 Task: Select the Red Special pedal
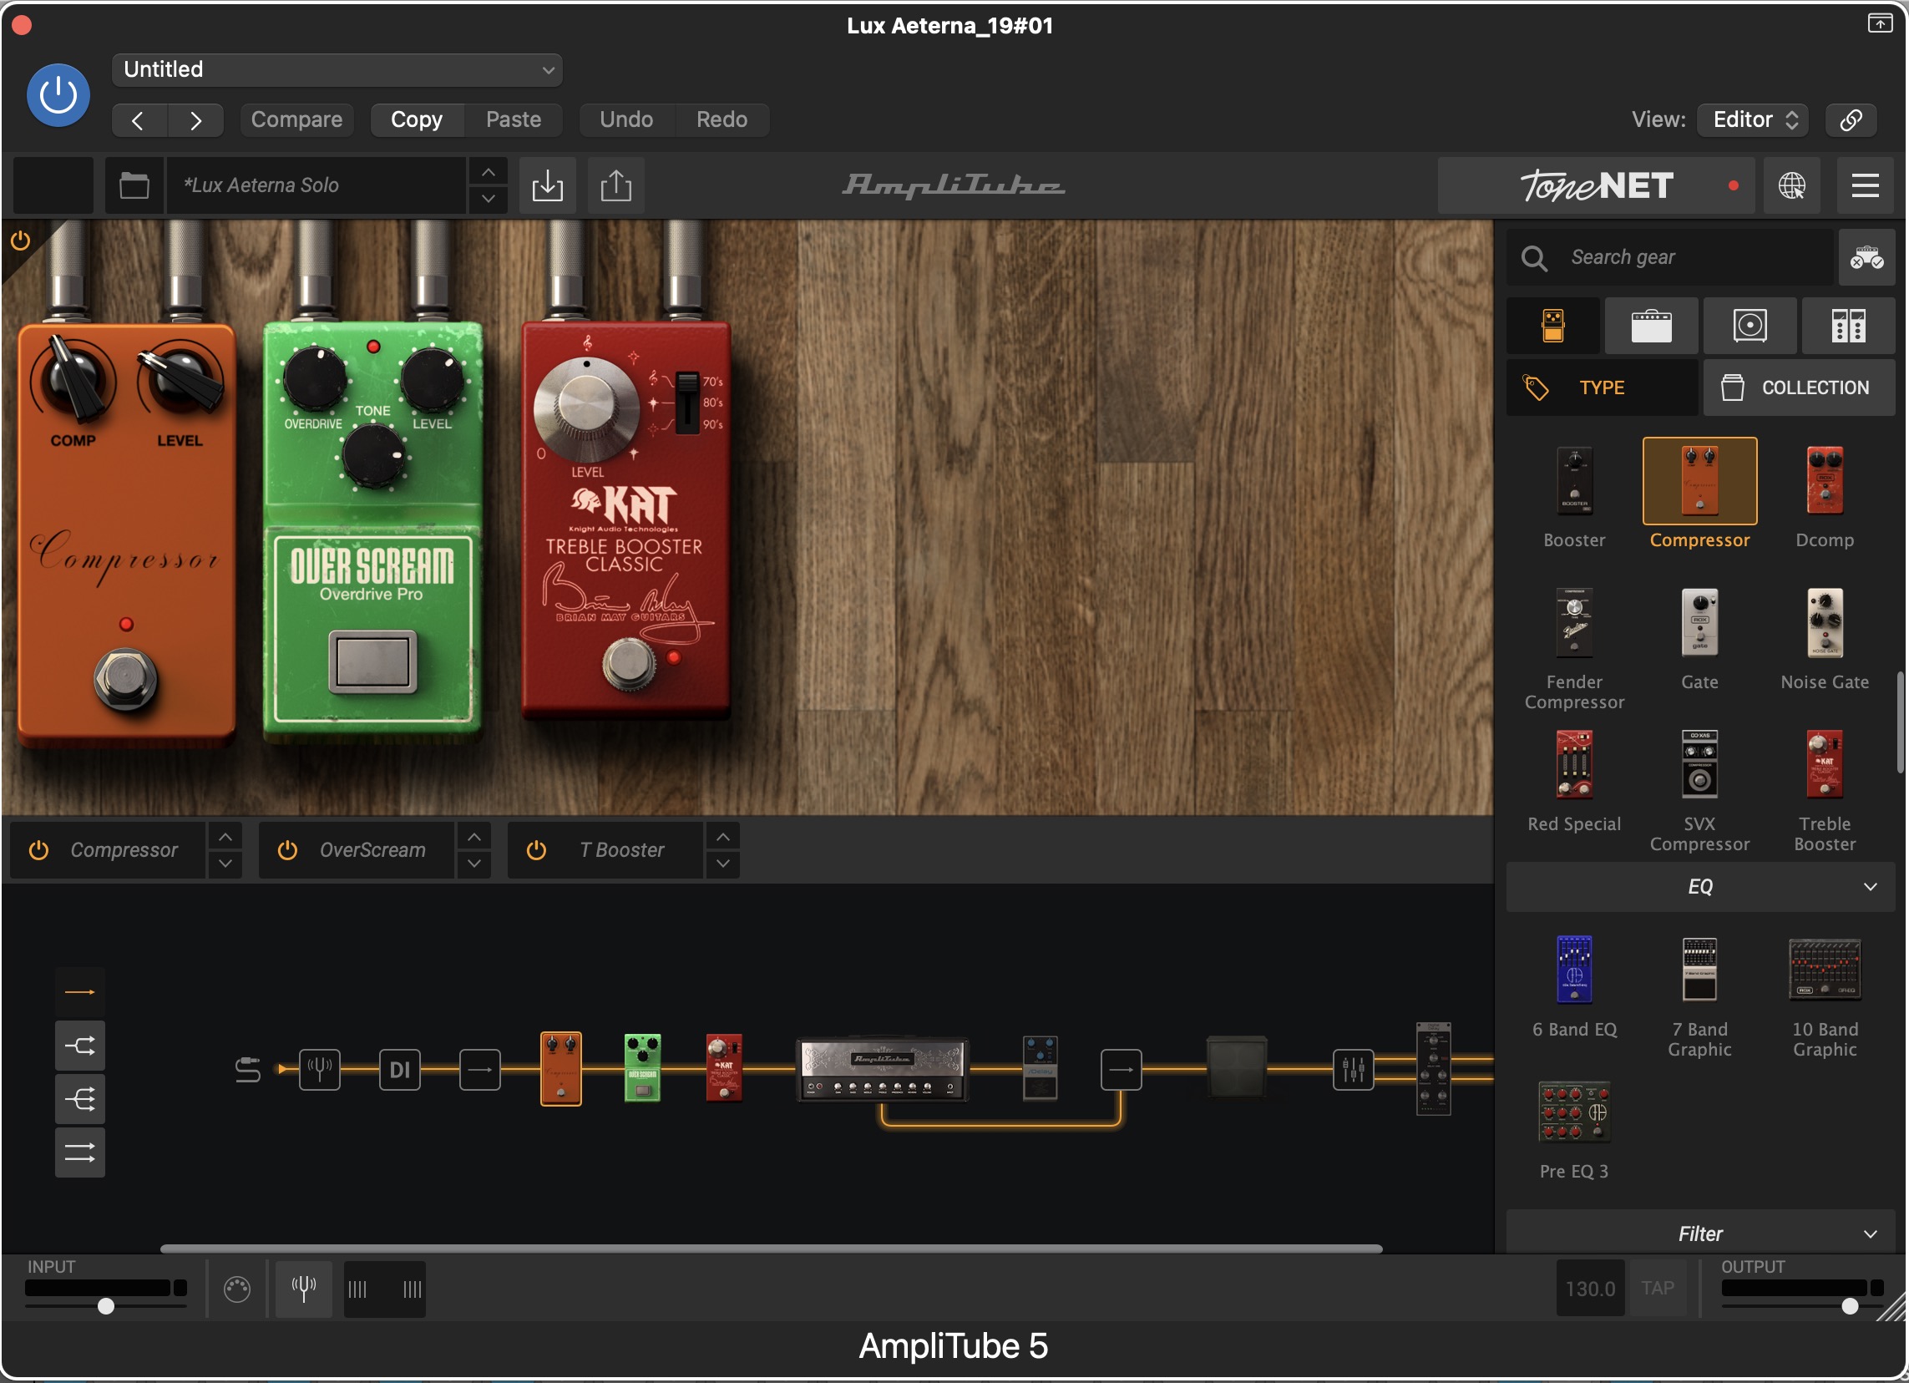coord(1574,764)
